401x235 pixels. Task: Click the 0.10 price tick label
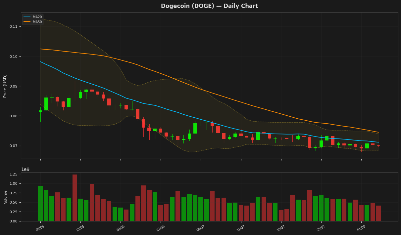(x=14, y=57)
